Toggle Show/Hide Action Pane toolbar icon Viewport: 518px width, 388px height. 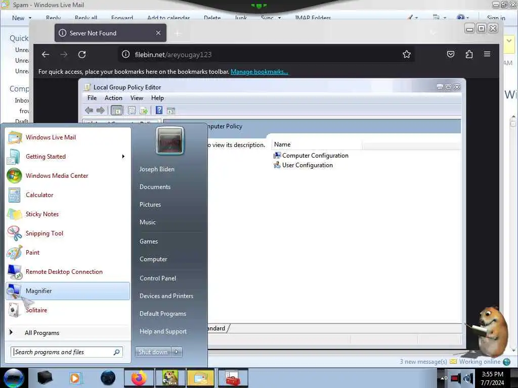click(x=171, y=111)
